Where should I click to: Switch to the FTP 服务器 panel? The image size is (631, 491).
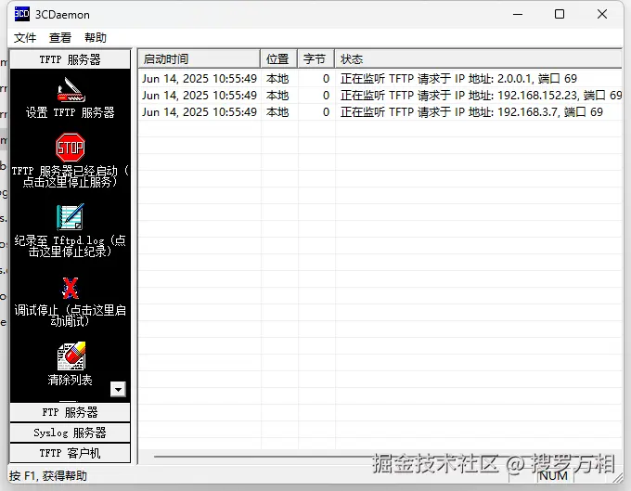pos(70,412)
